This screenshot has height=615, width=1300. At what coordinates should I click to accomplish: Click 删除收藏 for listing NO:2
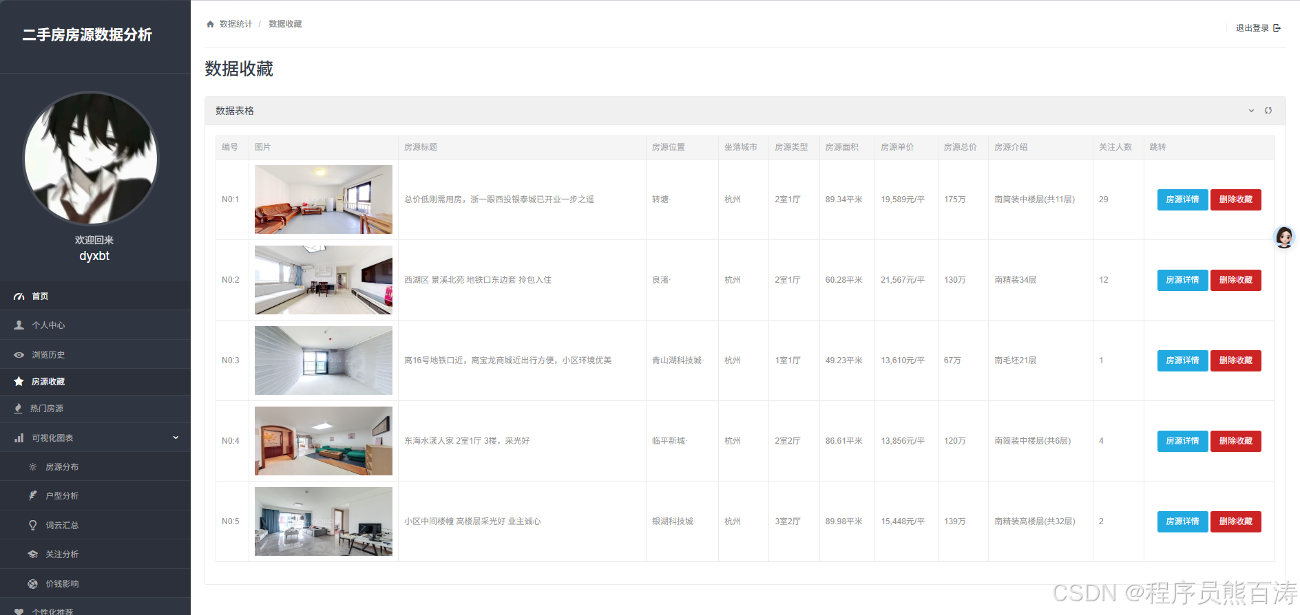pyautogui.click(x=1236, y=280)
